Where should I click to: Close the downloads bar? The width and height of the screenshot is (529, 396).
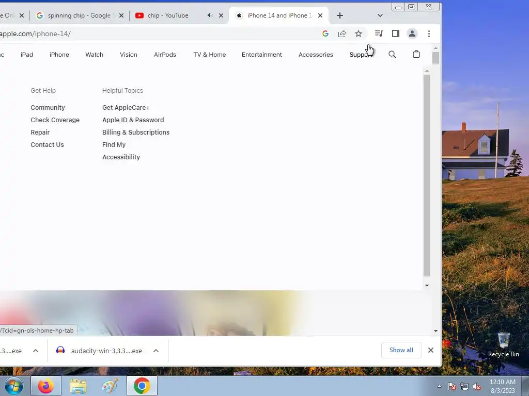click(x=431, y=350)
